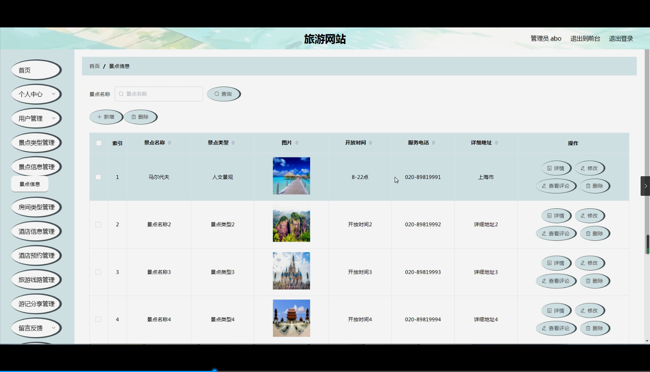Delete the 景点名称4 row using 删除
The image size is (650, 372).
[594, 329]
